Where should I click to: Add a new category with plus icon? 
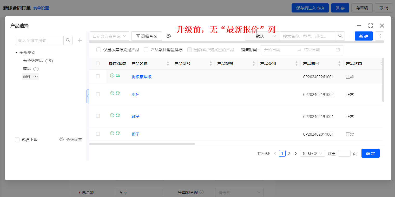tap(80, 40)
